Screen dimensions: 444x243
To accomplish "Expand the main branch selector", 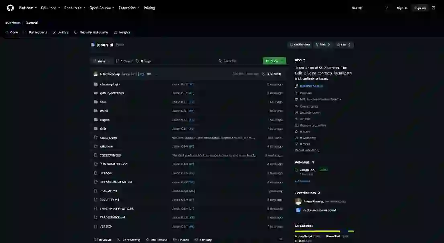I will pos(101,61).
